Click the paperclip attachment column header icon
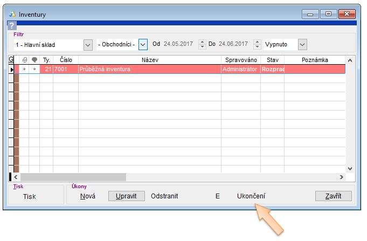Viewport: 367px width, 241px height. click(x=24, y=60)
